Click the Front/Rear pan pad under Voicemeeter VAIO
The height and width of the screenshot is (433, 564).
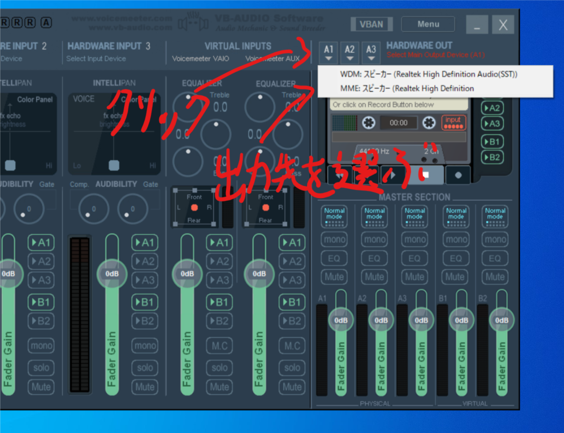tap(194, 208)
